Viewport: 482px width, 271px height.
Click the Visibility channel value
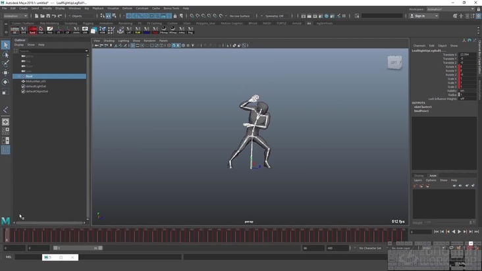click(x=462, y=91)
